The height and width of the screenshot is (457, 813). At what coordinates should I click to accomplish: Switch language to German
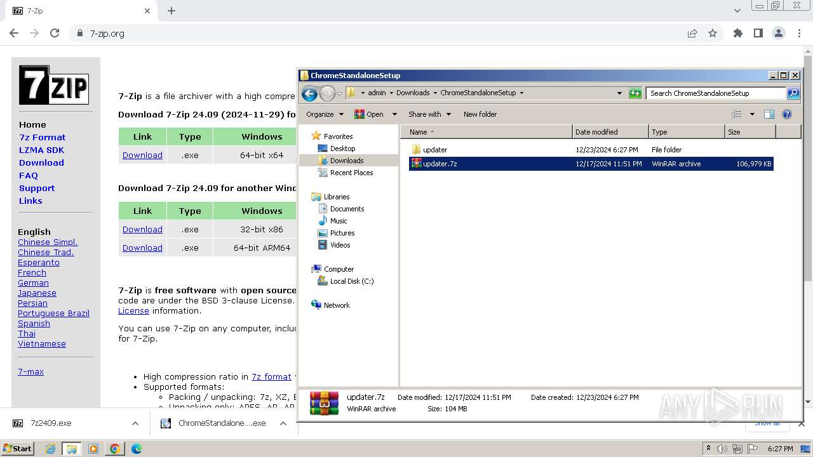pyautogui.click(x=33, y=282)
